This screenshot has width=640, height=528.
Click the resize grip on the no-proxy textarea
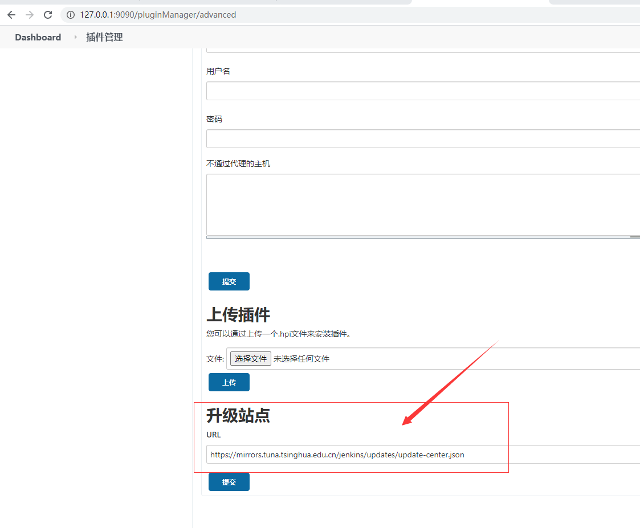coord(634,237)
